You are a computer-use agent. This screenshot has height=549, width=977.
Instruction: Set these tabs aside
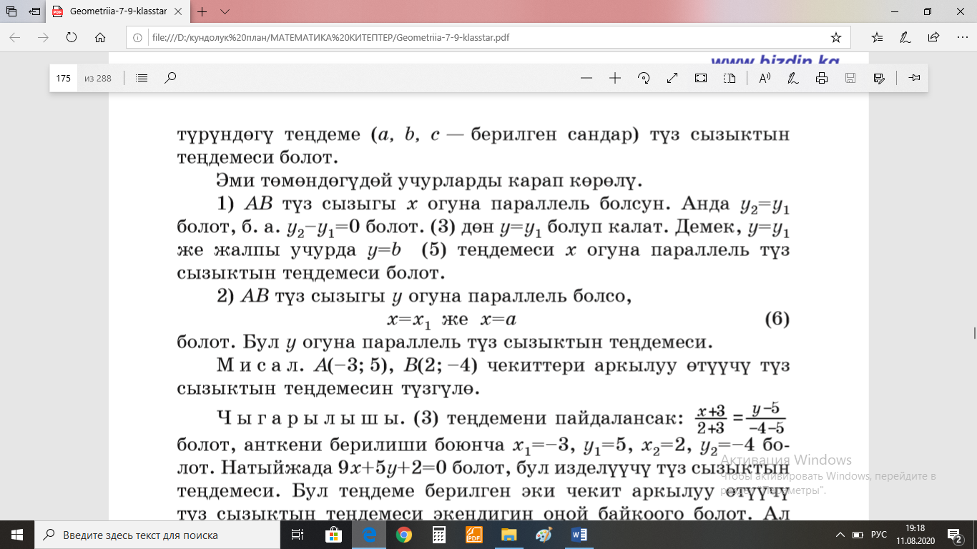tap(34, 11)
